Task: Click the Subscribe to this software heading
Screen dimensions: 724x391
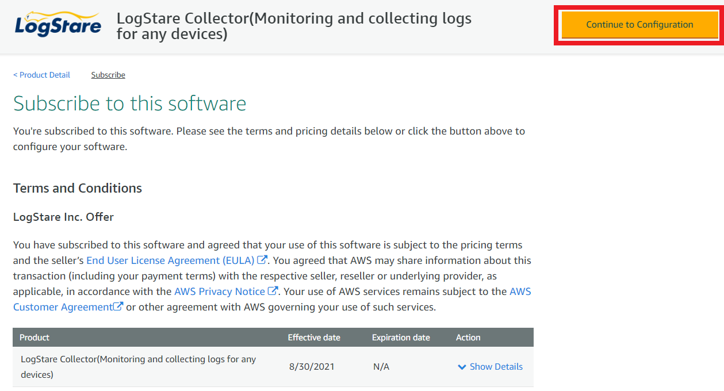Action: pos(130,103)
